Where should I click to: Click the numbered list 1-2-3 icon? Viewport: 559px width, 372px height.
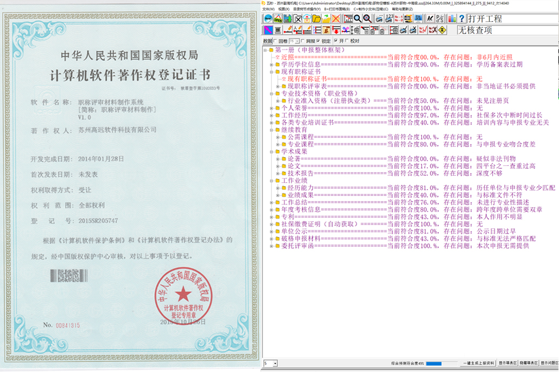click(316, 30)
